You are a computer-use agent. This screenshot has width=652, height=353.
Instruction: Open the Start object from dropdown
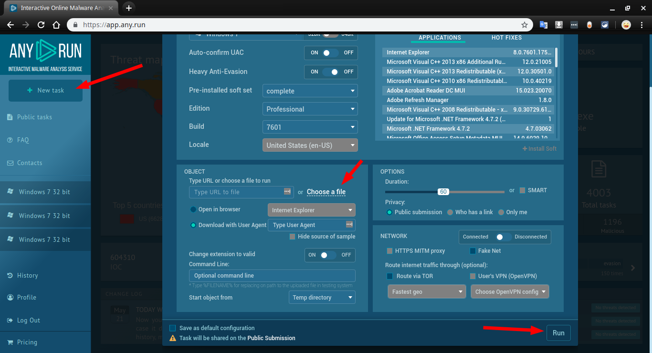click(322, 298)
